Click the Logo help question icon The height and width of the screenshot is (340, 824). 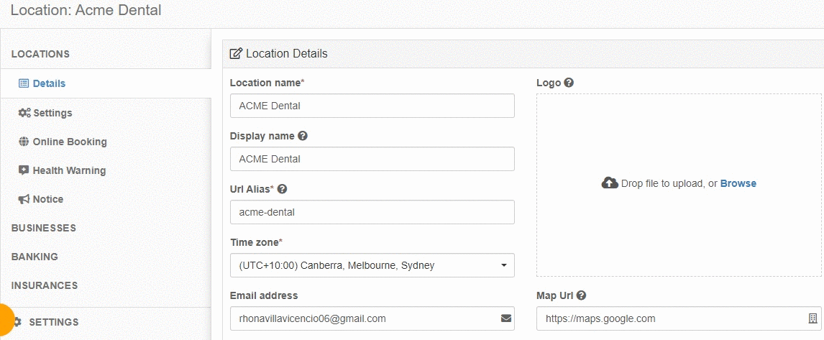(x=568, y=83)
